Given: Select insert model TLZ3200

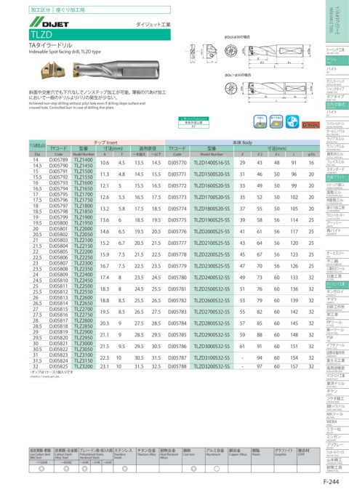Looking at the screenshot, I should [84, 366].
